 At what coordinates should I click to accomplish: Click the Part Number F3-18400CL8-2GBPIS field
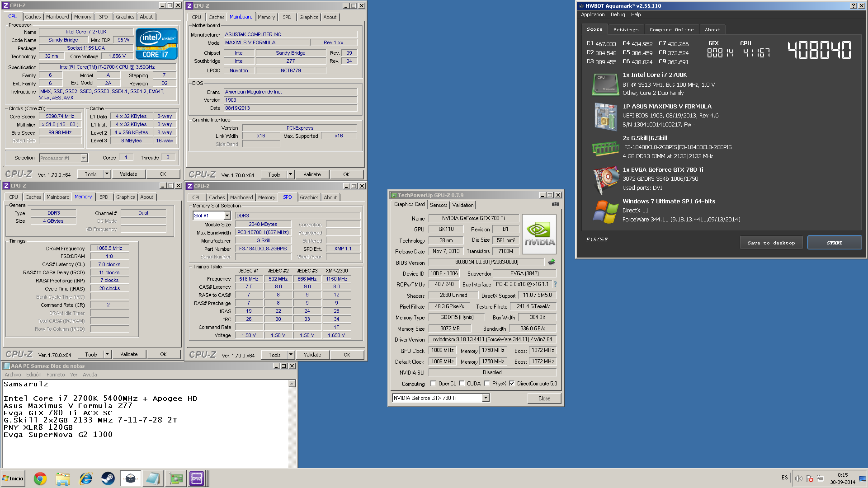point(263,249)
